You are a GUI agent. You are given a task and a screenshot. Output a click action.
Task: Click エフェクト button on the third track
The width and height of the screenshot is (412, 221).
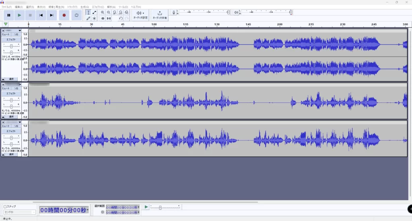pos(11,131)
